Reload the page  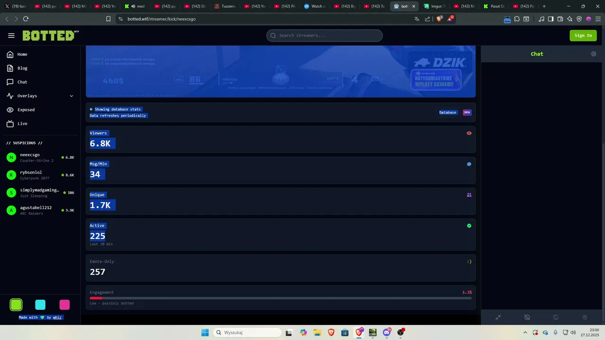point(26,19)
